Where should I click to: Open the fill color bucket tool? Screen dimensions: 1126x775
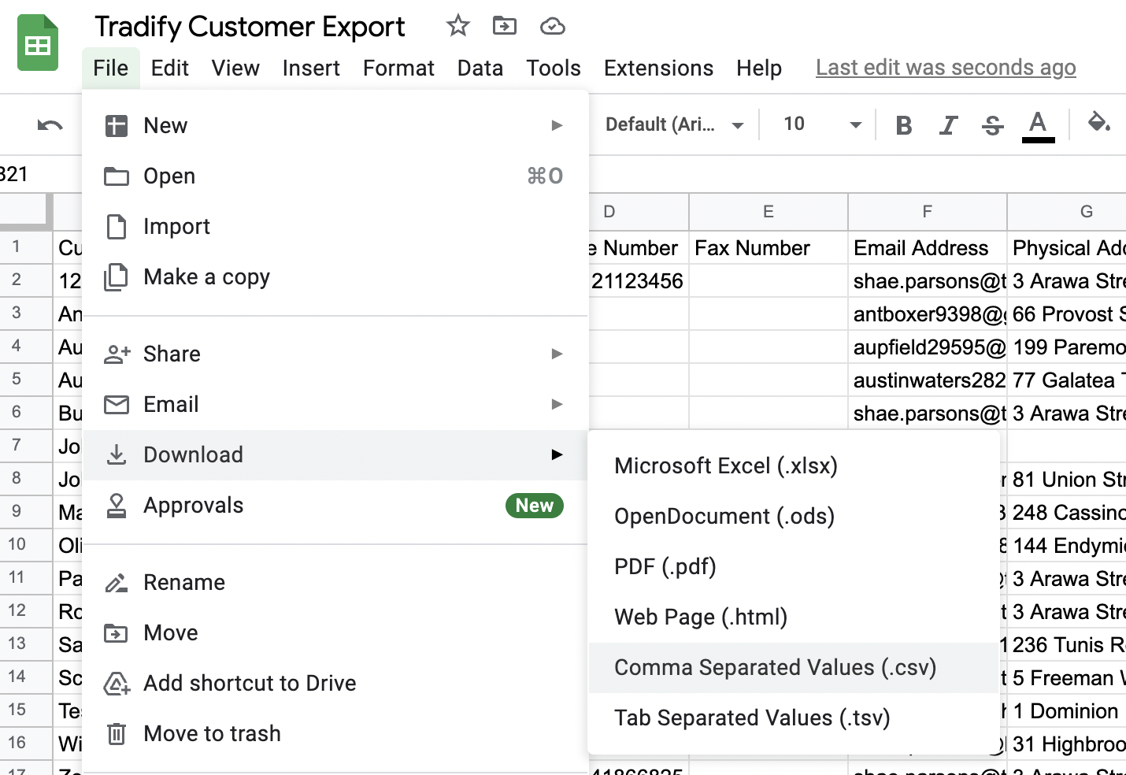[1099, 123]
